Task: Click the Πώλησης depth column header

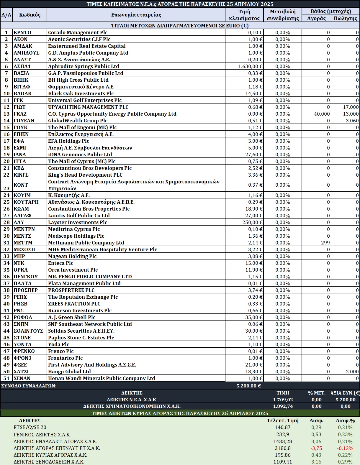Action: (x=345, y=18)
